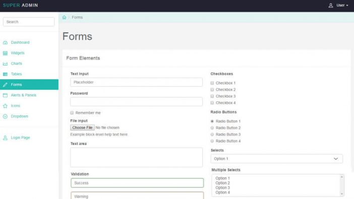The width and height of the screenshot is (354, 199).
Task: Click the Text Input placeholder field
Action: 136,82
